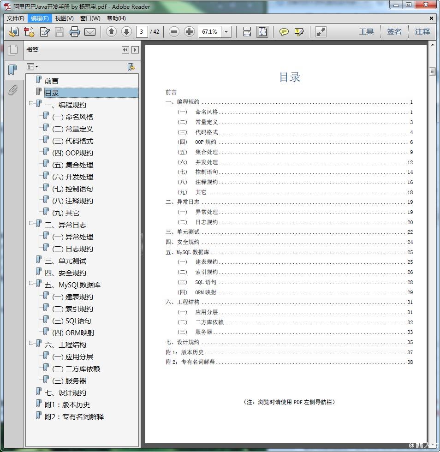Go to previous page with up arrow

tap(111, 32)
